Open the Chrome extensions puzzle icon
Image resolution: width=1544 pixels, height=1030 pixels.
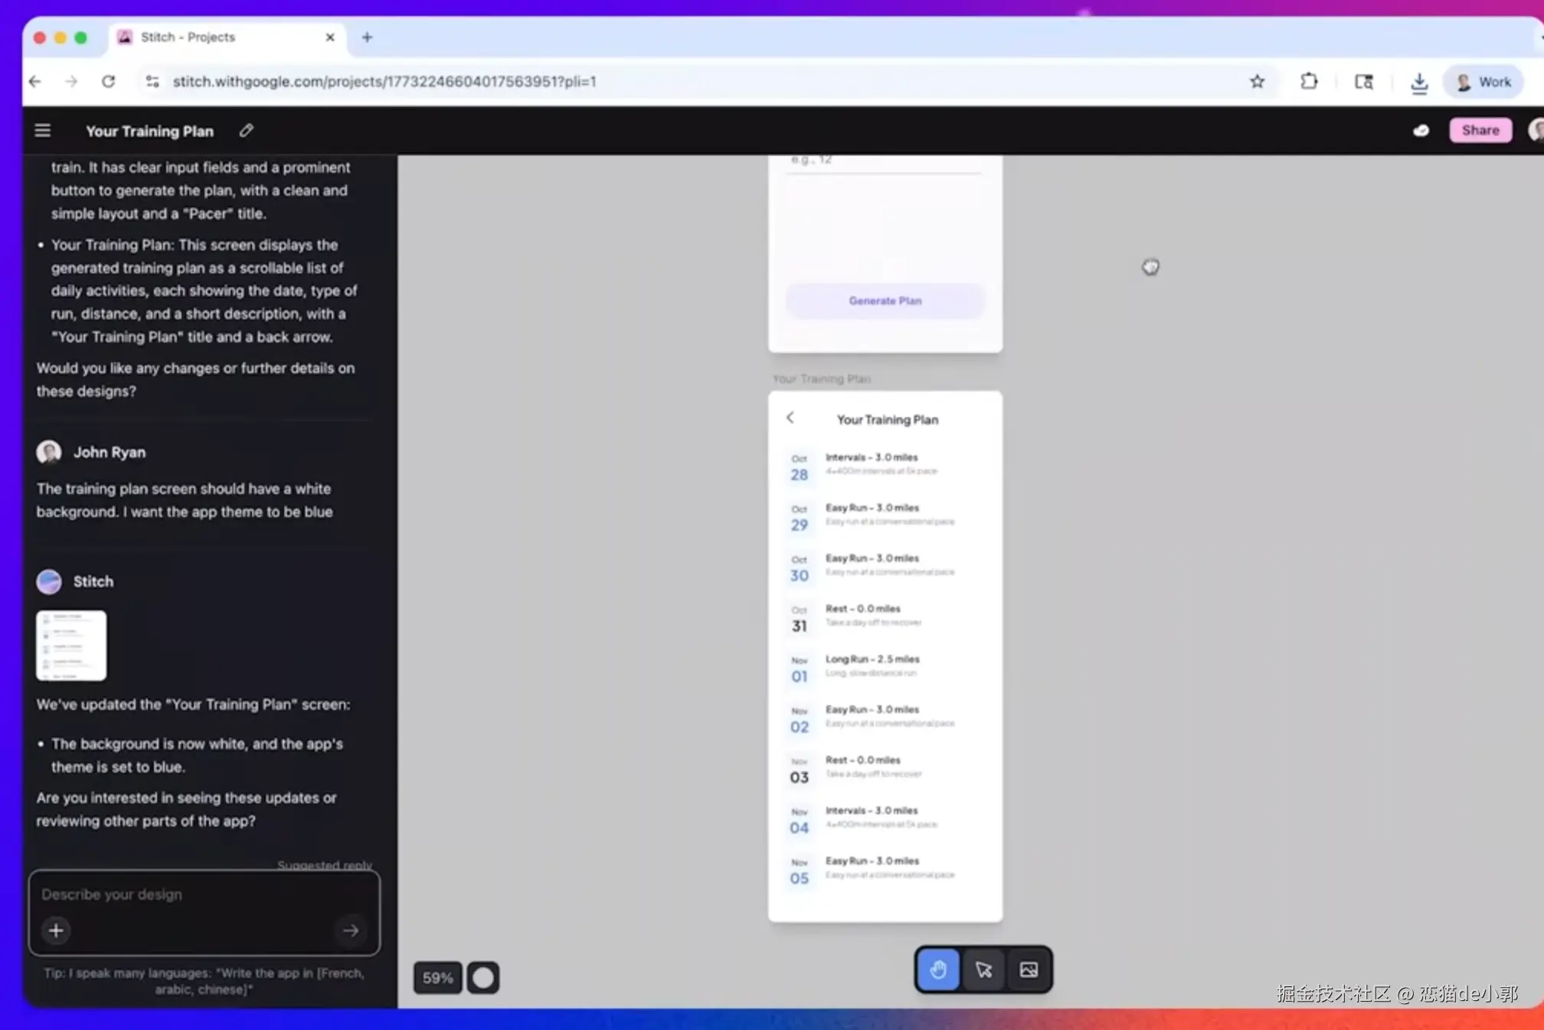1309,82
